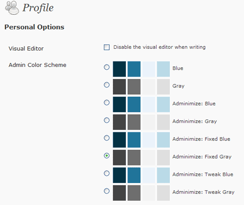
Task: Click the selected Adminimize: Fixed Gray radio
Action: pos(107,156)
